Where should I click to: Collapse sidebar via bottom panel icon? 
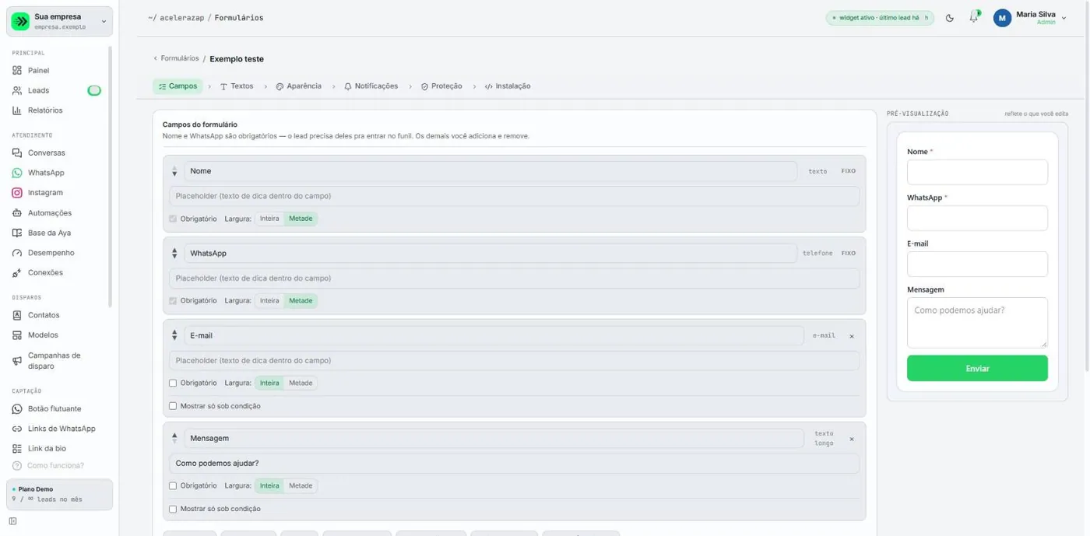tap(12, 521)
